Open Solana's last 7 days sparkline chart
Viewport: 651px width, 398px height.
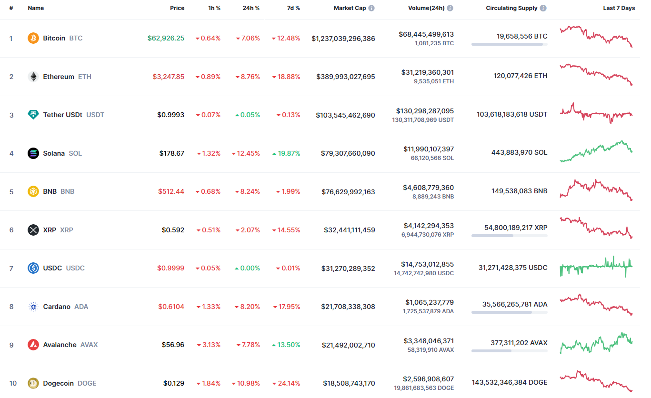(596, 151)
